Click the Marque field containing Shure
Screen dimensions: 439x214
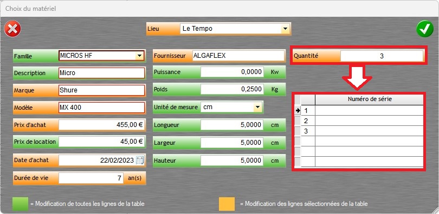coord(102,90)
